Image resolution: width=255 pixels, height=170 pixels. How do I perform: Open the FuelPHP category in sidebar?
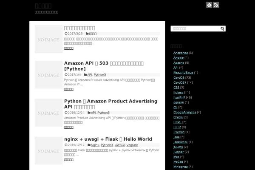(x=179, y=97)
